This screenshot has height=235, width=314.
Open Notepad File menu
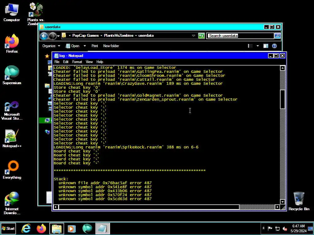click(x=57, y=62)
